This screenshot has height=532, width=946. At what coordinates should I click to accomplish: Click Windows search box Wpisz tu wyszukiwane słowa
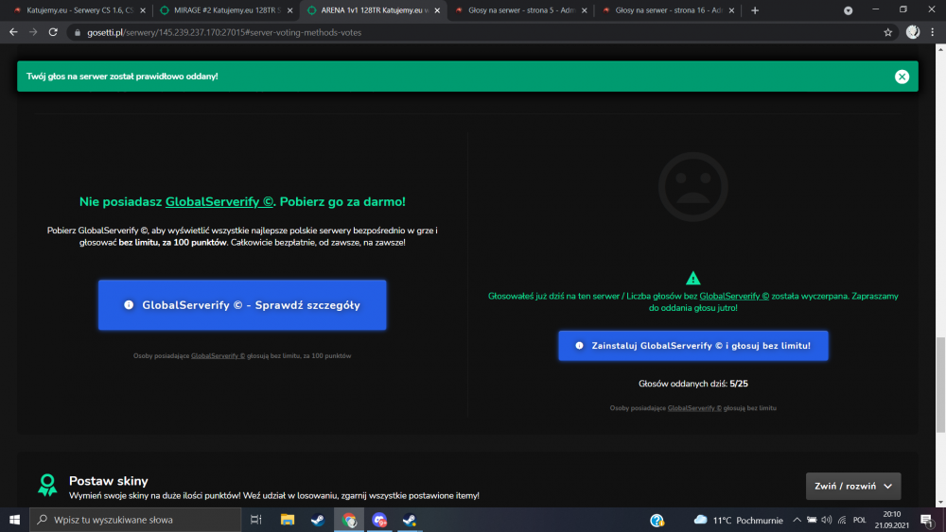pos(135,520)
